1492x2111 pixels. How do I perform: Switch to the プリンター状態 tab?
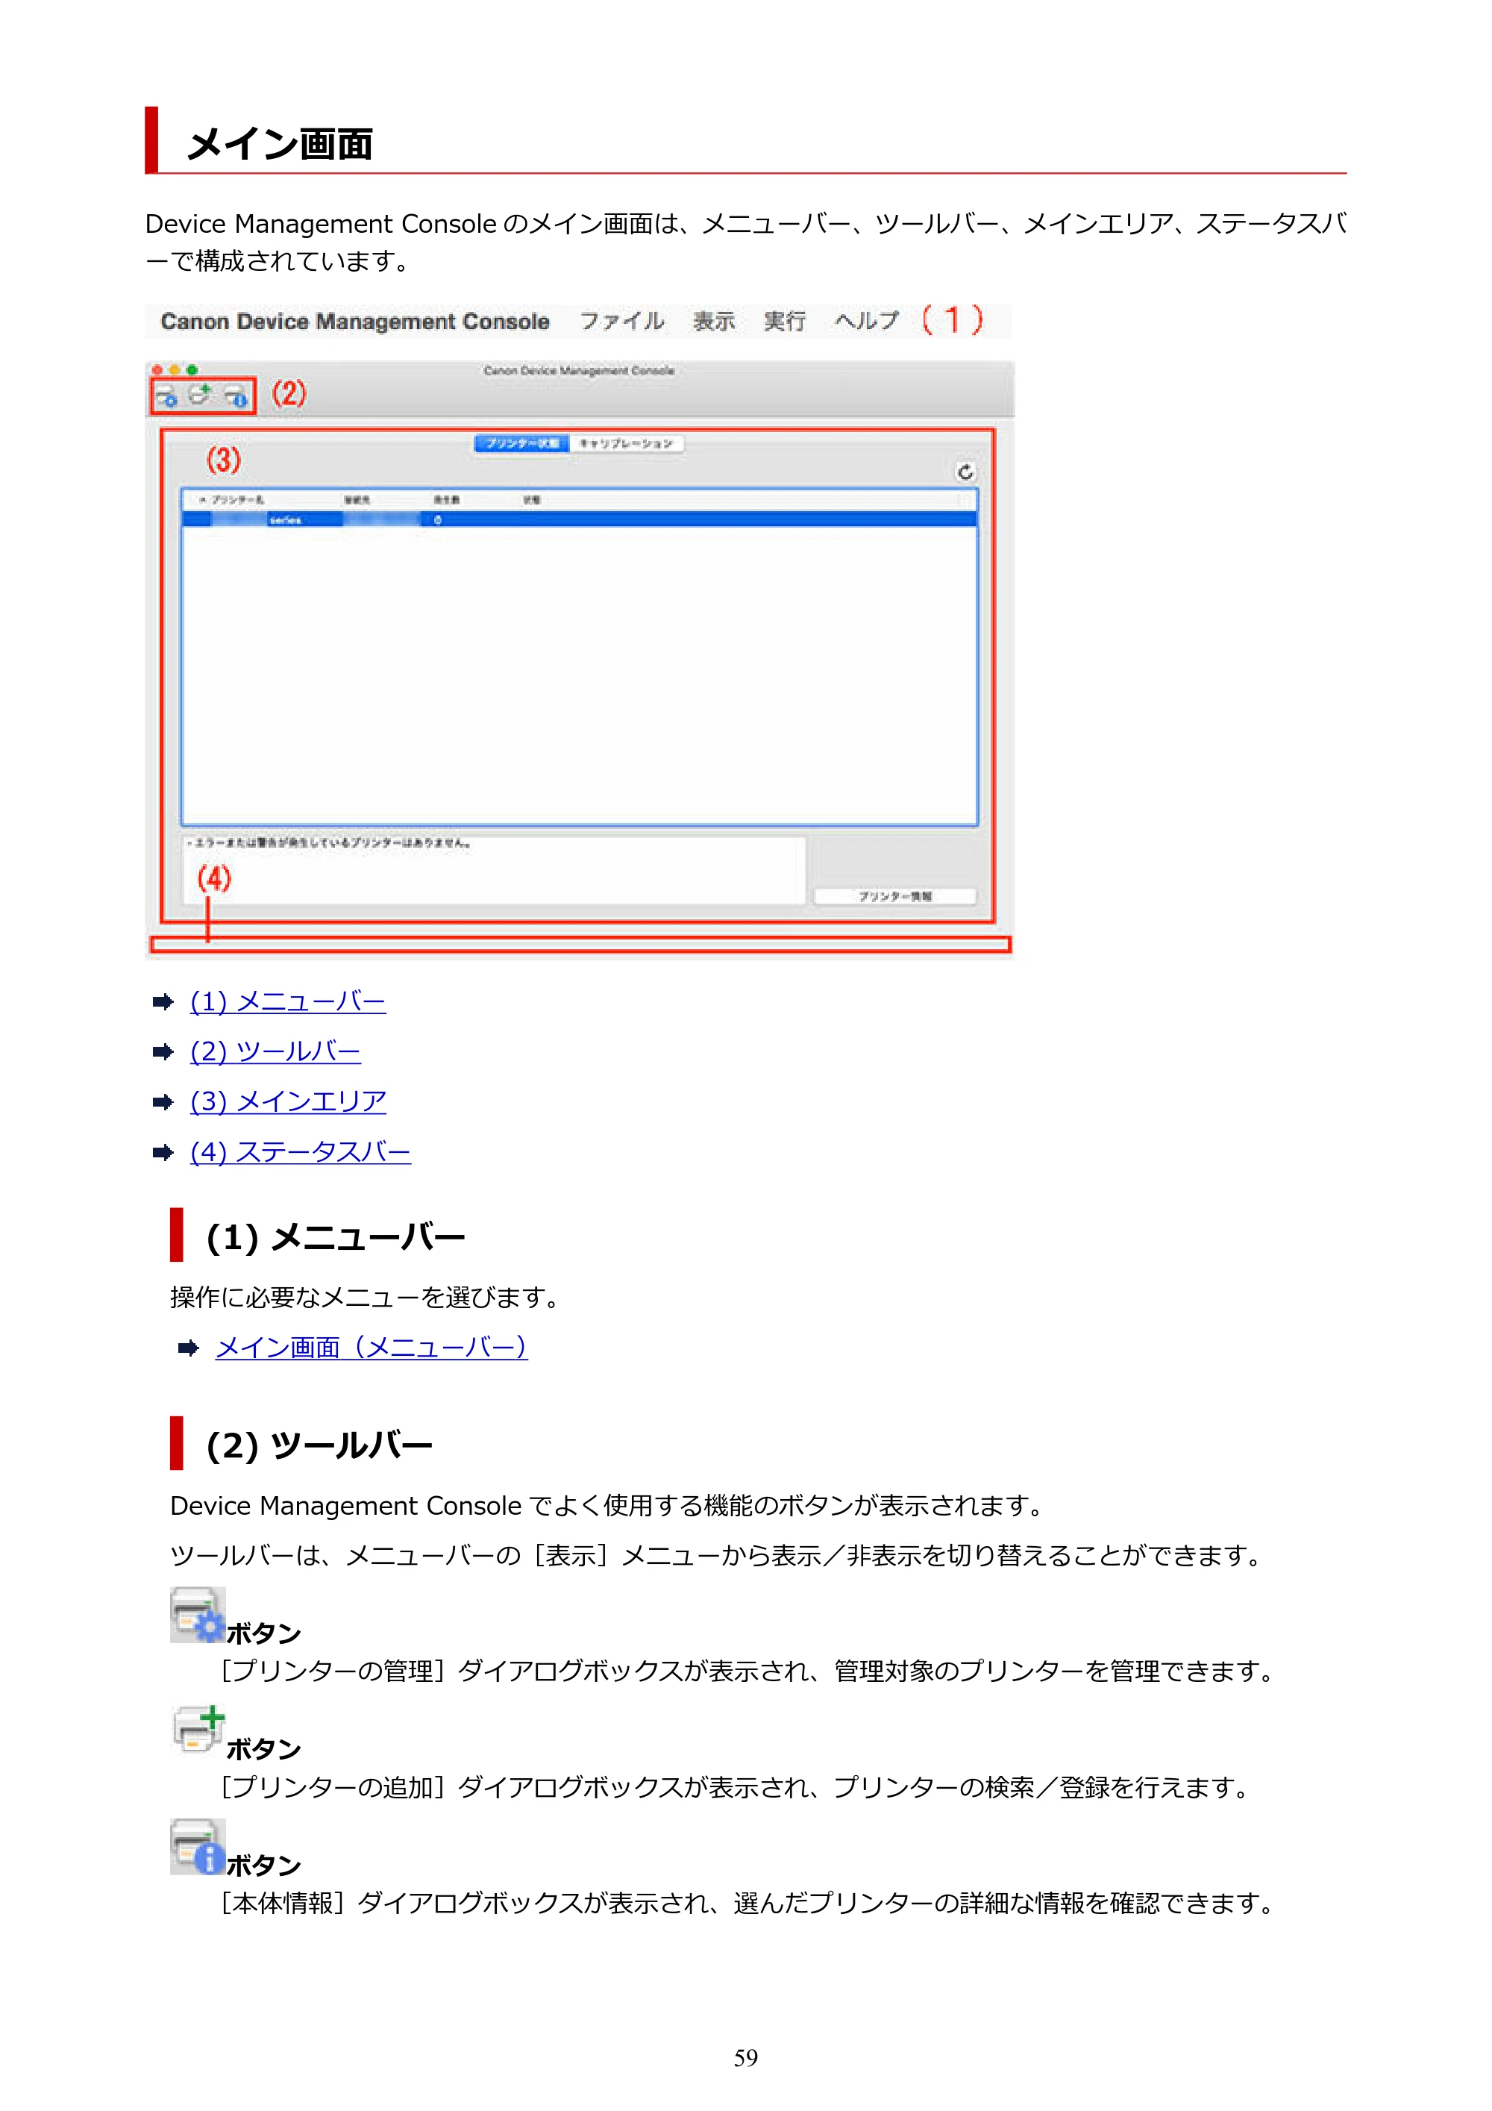coord(521,443)
